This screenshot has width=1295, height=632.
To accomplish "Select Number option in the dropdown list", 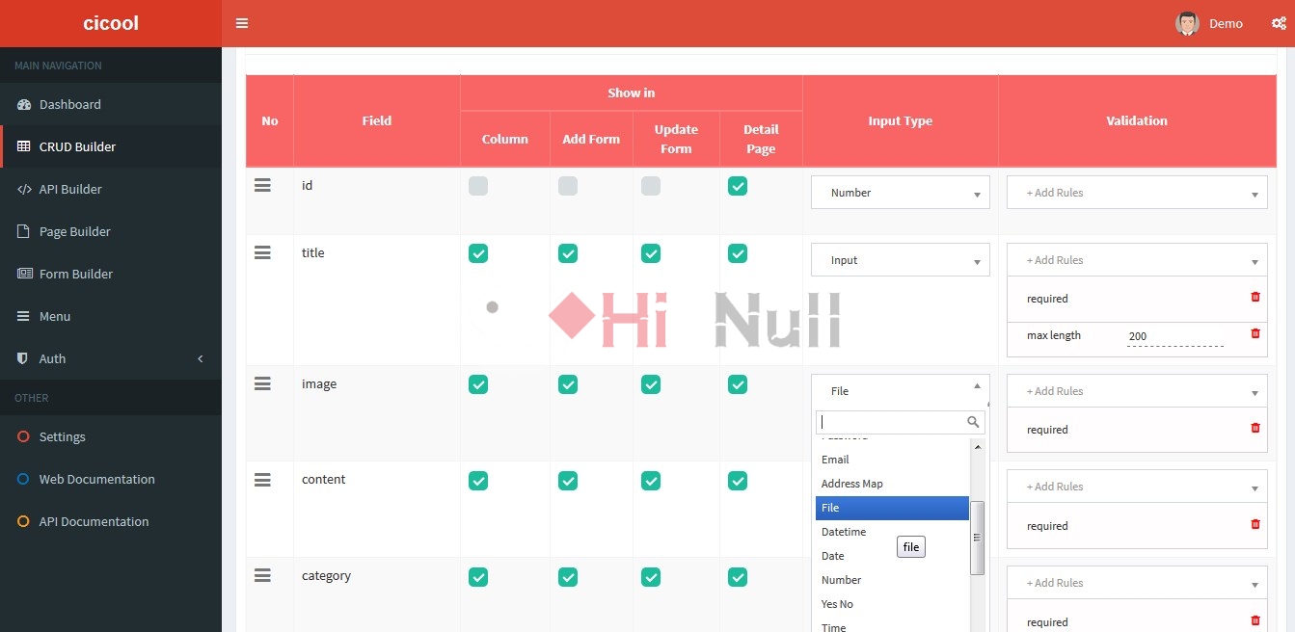I will point(892,580).
